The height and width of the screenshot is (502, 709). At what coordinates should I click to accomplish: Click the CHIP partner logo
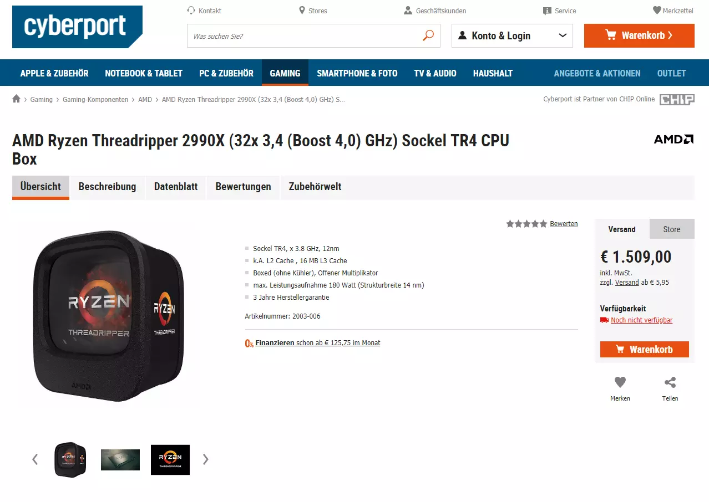point(677,100)
